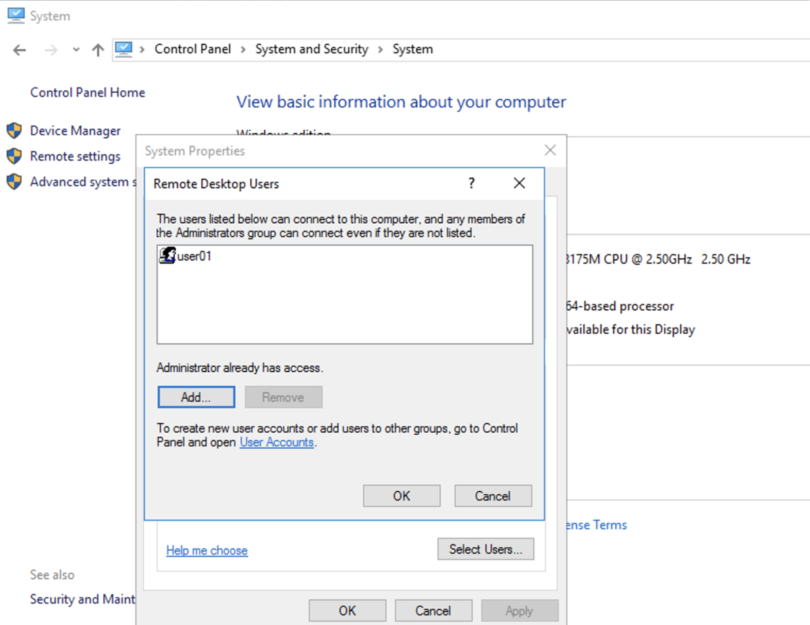Click the user icon next to user01
The image size is (810, 625).
pos(167,256)
